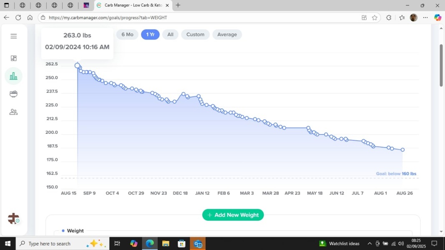
Task: Select the dashboard icon in sidebar
Action: coord(14,58)
